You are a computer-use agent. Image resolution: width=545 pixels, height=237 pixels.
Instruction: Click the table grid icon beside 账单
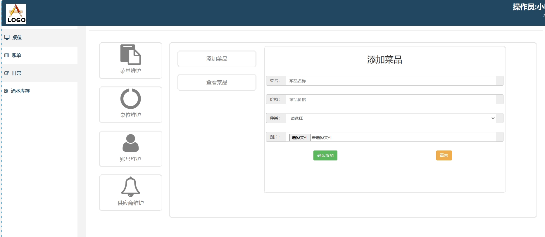(6, 55)
